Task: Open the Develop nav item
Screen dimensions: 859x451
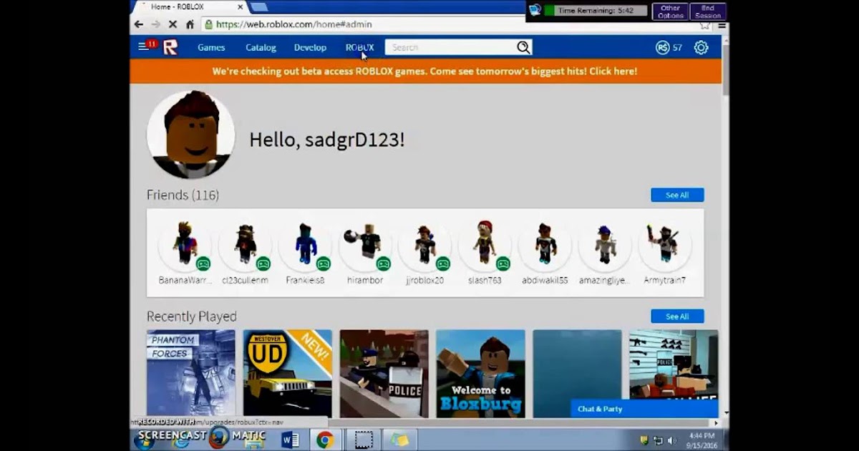Action: tap(310, 48)
